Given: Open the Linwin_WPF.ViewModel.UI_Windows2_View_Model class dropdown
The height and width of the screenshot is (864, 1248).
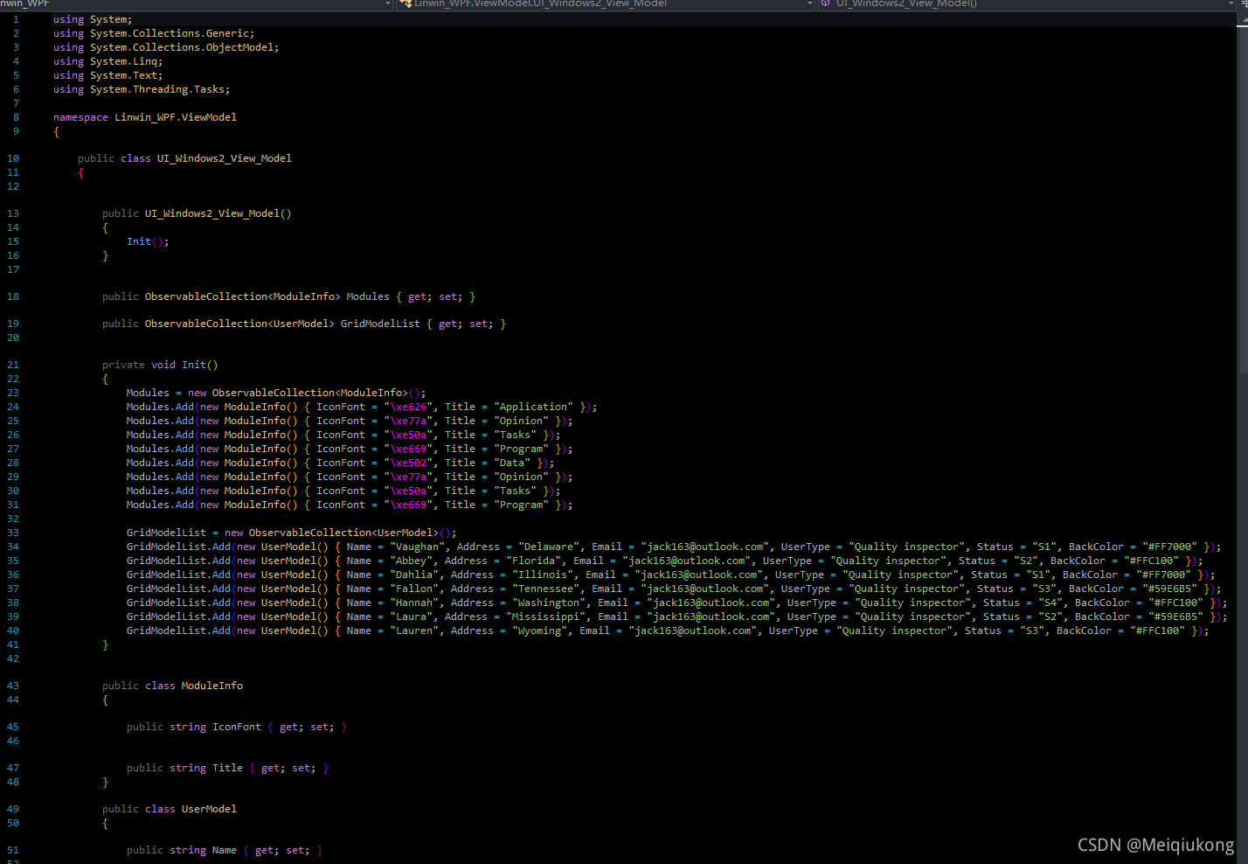Looking at the screenshot, I should [605, 4].
